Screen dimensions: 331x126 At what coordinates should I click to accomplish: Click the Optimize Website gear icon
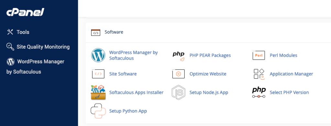[178, 74]
